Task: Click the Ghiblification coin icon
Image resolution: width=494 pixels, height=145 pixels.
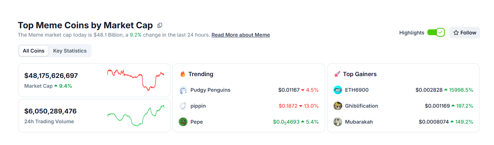Action: pyautogui.click(x=338, y=106)
